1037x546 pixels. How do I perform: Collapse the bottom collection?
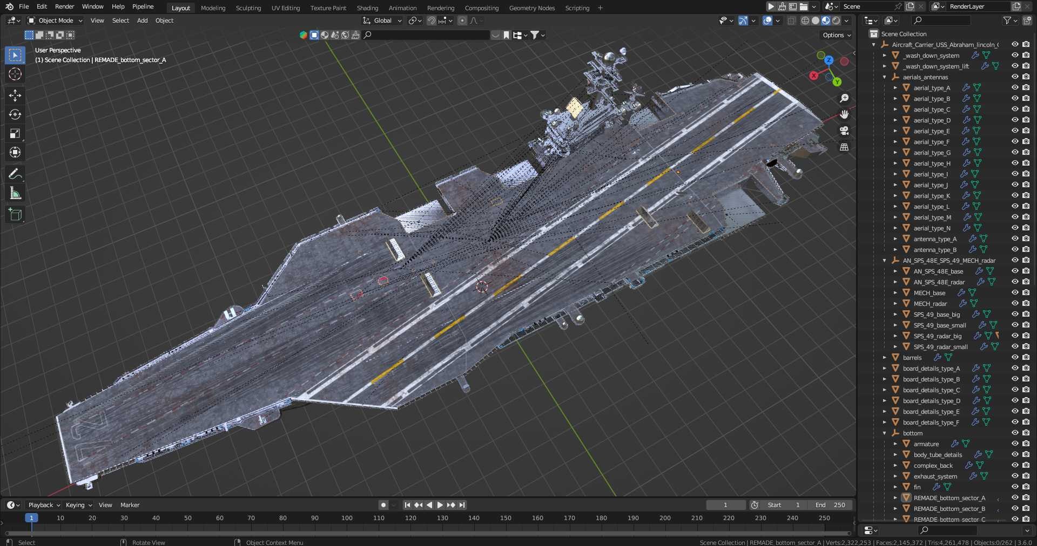885,433
